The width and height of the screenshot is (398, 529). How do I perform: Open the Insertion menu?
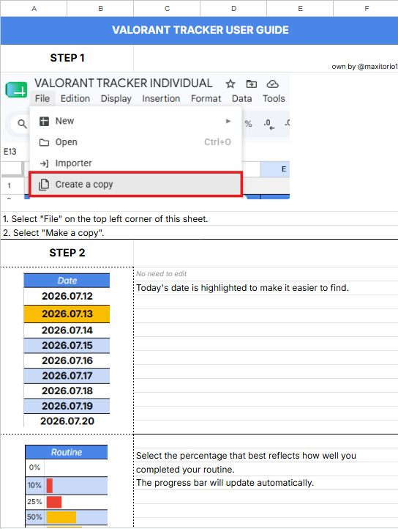coord(161,98)
